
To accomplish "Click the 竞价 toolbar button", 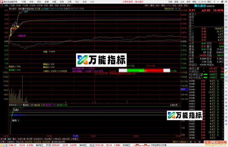I will tap(147, 5).
